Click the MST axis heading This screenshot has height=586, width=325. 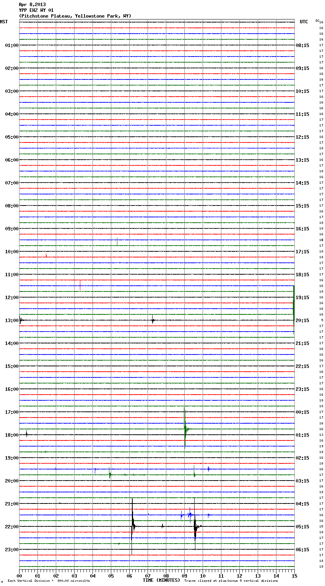click(x=4, y=22)
